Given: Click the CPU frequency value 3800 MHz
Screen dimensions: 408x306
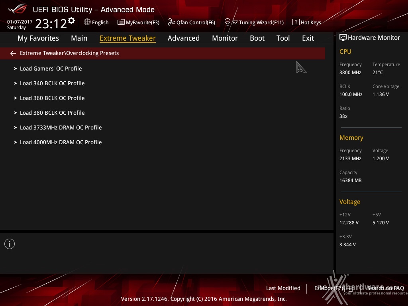Looking at the screenshot, I should [350, 73].
